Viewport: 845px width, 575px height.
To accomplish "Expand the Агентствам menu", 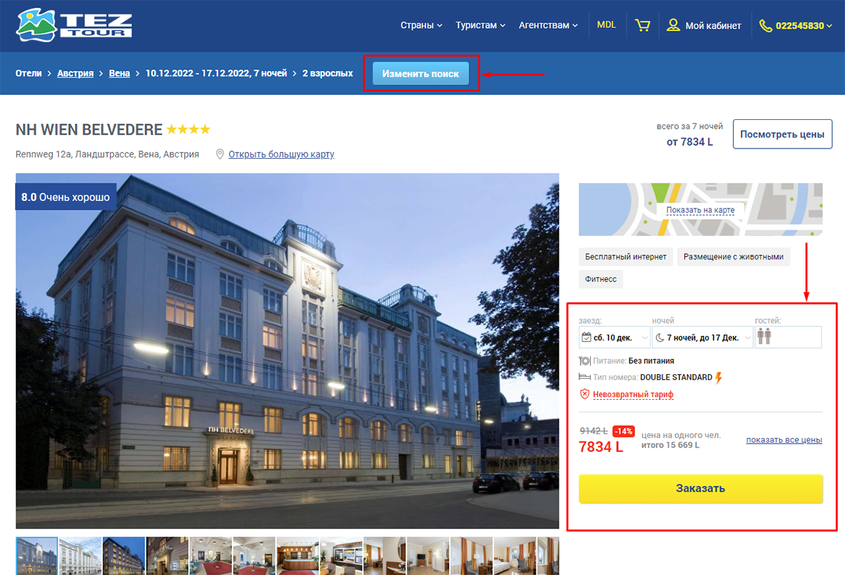I will pos(548,25).
